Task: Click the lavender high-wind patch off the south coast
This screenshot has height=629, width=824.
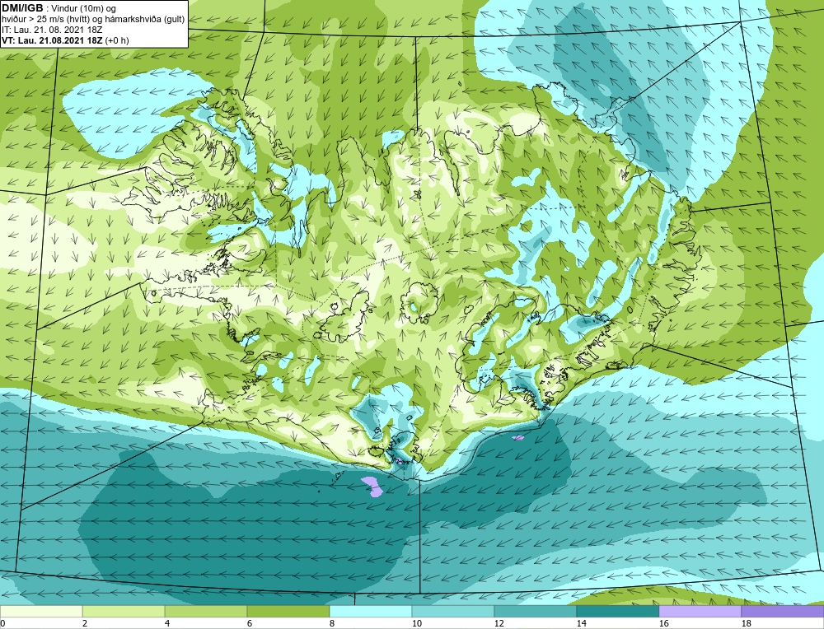Action: point(372,487)
